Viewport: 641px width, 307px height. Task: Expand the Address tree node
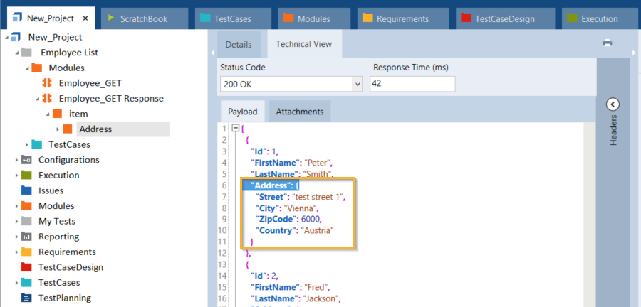tap(58, 129)
